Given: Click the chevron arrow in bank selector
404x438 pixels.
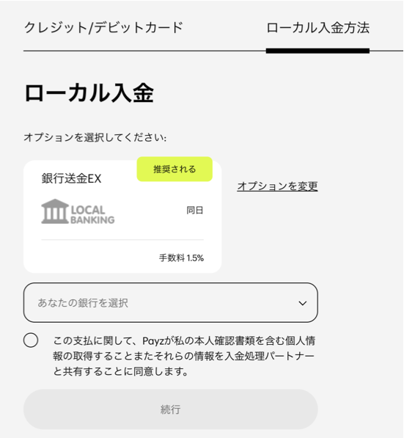Looking at the screenshot, I should pyautogui.click(x=303, y=303).
